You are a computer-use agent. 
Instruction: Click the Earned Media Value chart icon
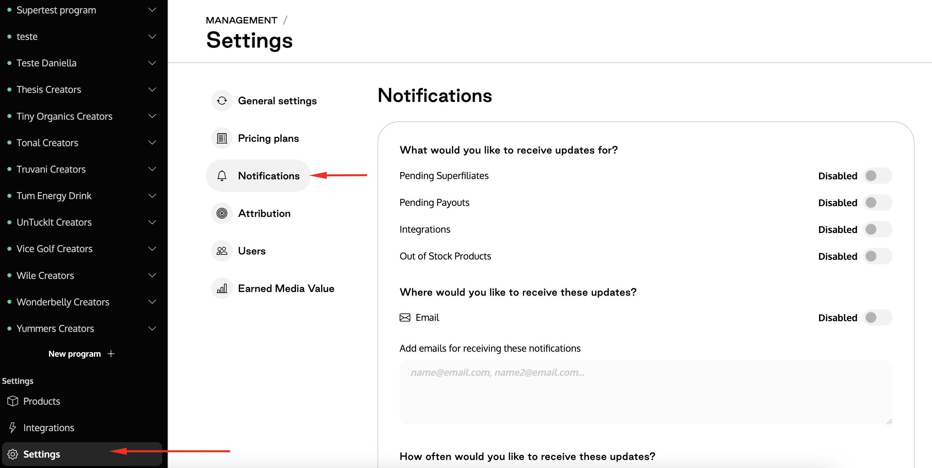(222, 288)
